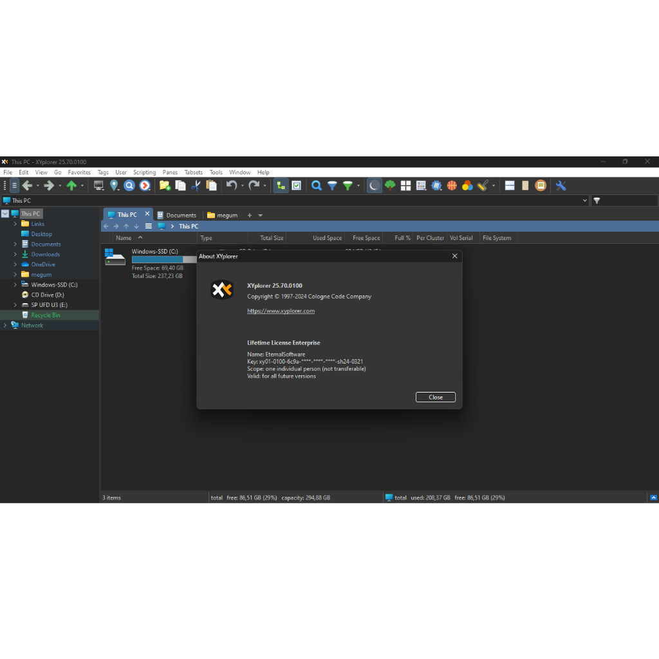The image size is (659, 659).
Task: Click the Undo curved arrow icon
Action: [x=232, y=186]
